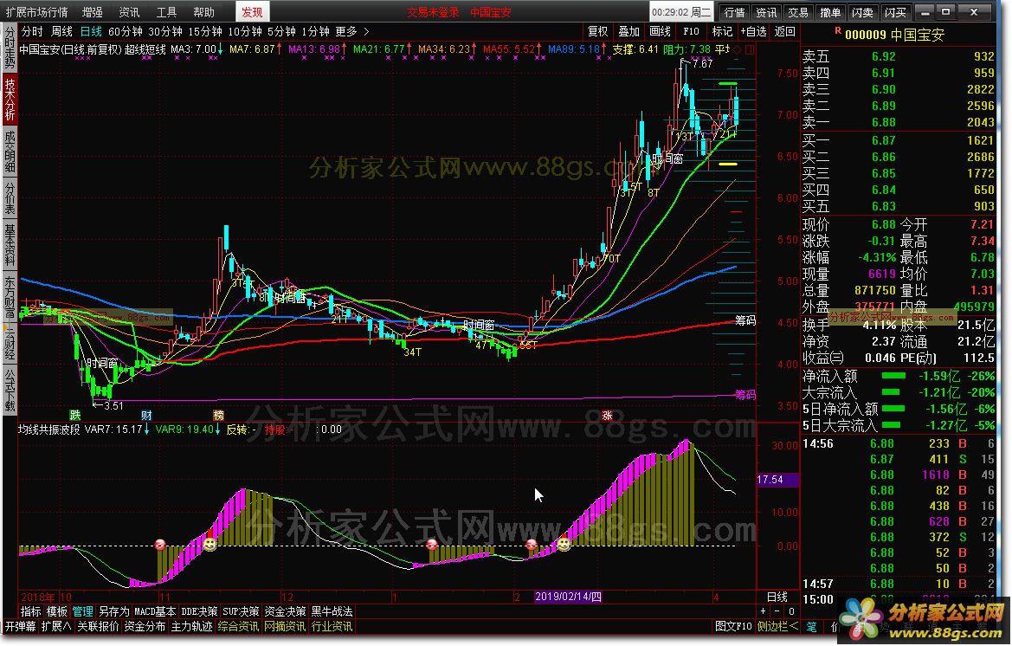
Task: Switch to the 周线 weekly chart
Action: pos(62,32)
